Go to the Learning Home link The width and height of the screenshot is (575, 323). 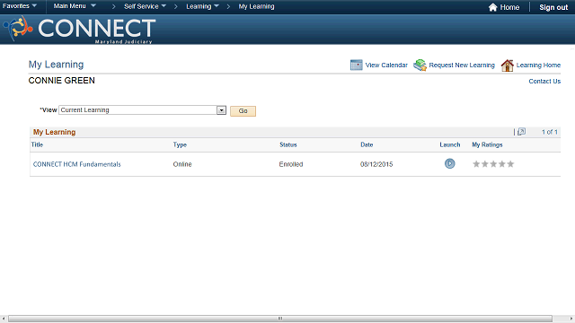click(x=538, y=65)
